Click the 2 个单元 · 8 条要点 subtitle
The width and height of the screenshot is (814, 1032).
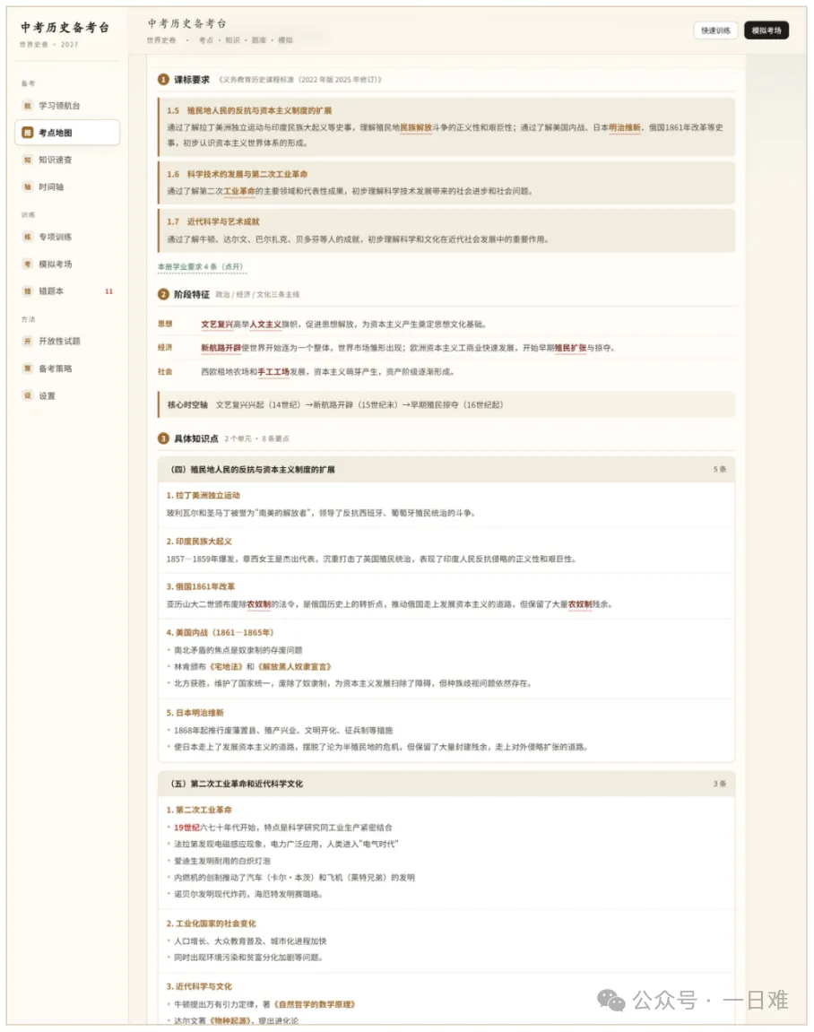[256, 439]
